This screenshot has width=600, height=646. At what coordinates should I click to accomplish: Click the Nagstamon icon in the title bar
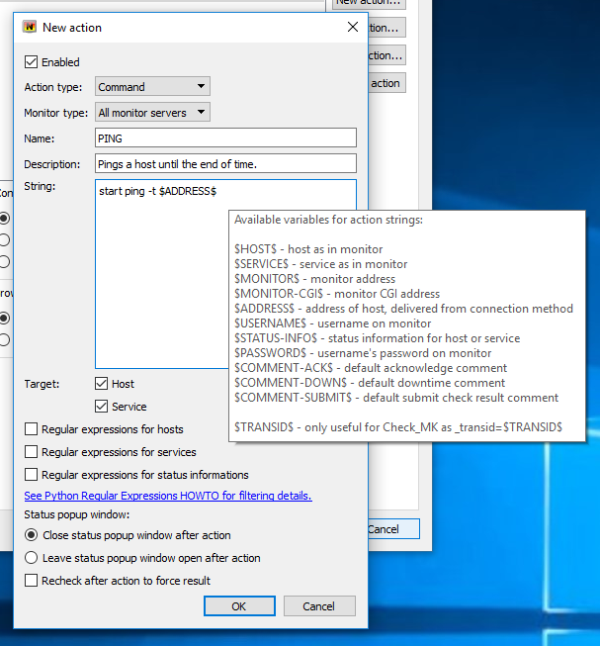coord(30,28)
